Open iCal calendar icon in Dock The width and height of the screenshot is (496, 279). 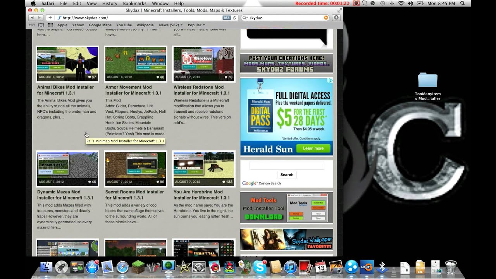click(x=321, y=267)
